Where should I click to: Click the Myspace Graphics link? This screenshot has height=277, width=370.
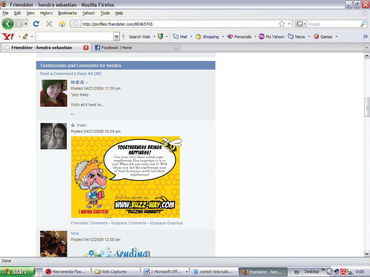pyautogui.click(x=166, y=223)
